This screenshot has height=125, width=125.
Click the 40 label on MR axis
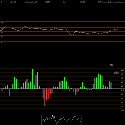click(122, 82)
